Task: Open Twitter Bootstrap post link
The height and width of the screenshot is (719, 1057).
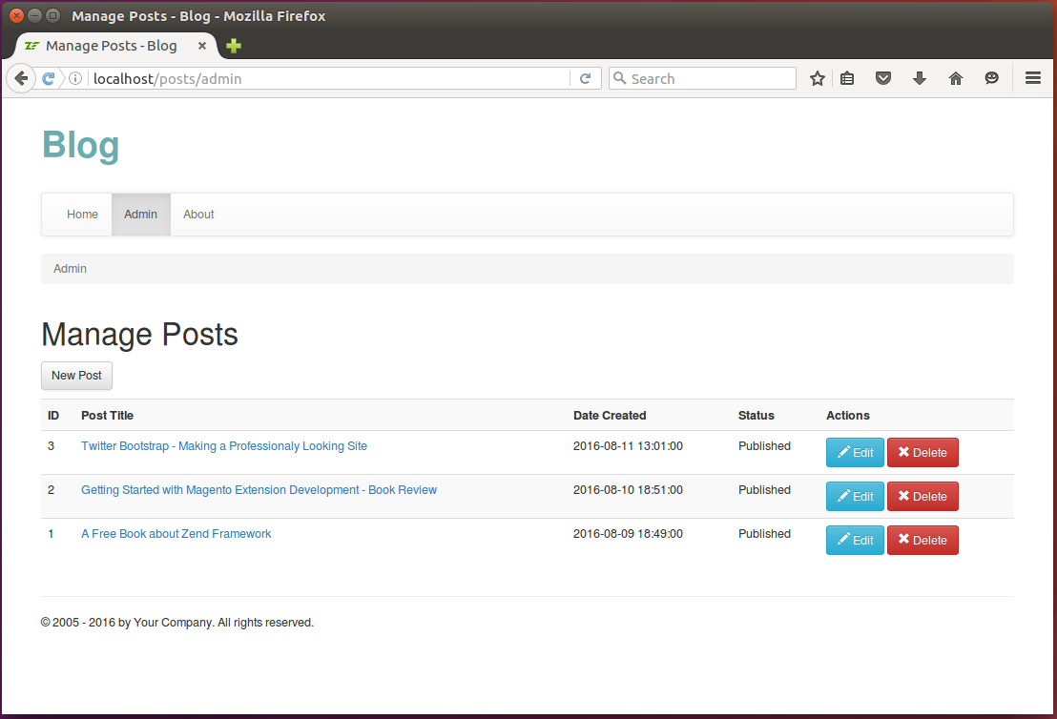Action: 224,446
